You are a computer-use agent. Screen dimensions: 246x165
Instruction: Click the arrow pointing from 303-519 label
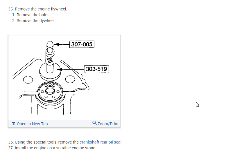[x=71, y=69]
